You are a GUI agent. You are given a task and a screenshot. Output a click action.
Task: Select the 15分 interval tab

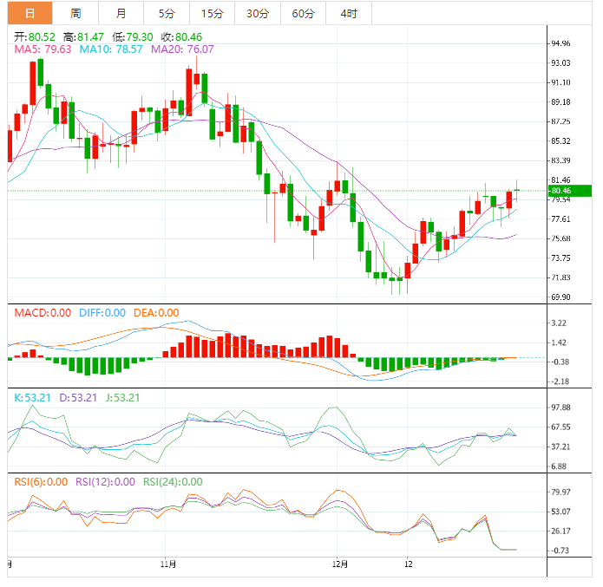click(x=212, y=13)
